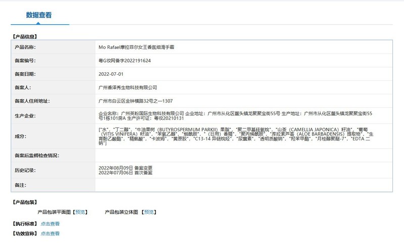The height and width of the screenshot is (246, 404).
Task: Click the 【产品信息】 section heading
Action: [25, 36]
